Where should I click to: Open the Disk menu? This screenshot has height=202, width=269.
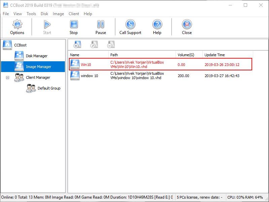coord(44,14)
